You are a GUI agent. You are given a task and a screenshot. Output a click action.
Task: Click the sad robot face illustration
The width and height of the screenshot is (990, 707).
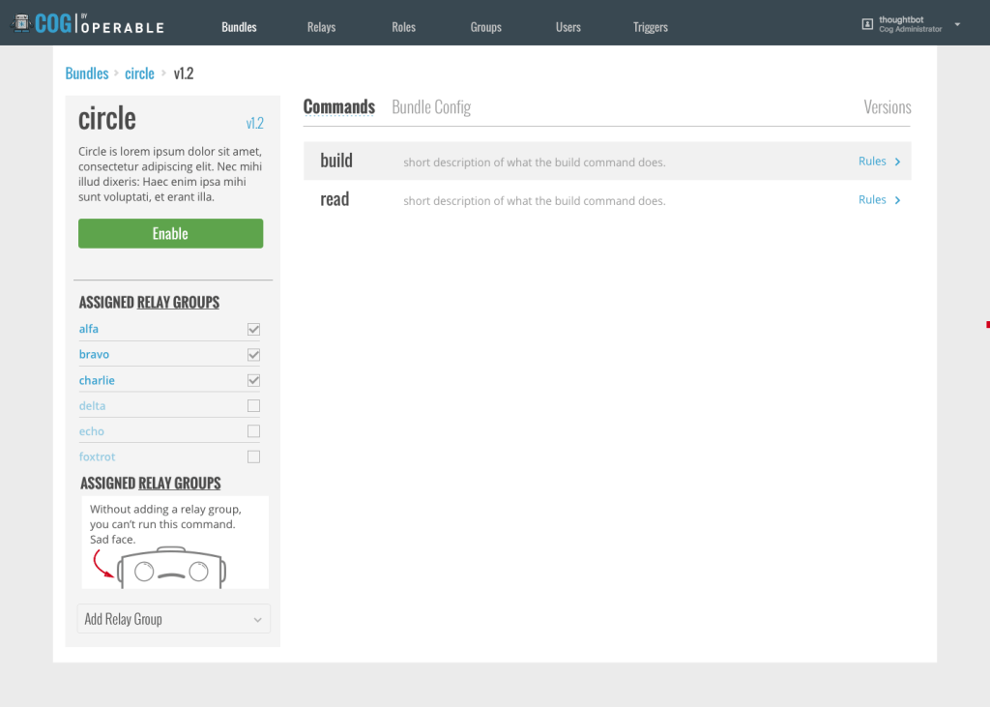pos(171,570)
